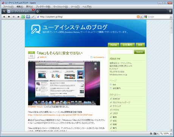Click the address bar URL field
174x137 pixels.
pyautogui.click(x=88, y=17)
